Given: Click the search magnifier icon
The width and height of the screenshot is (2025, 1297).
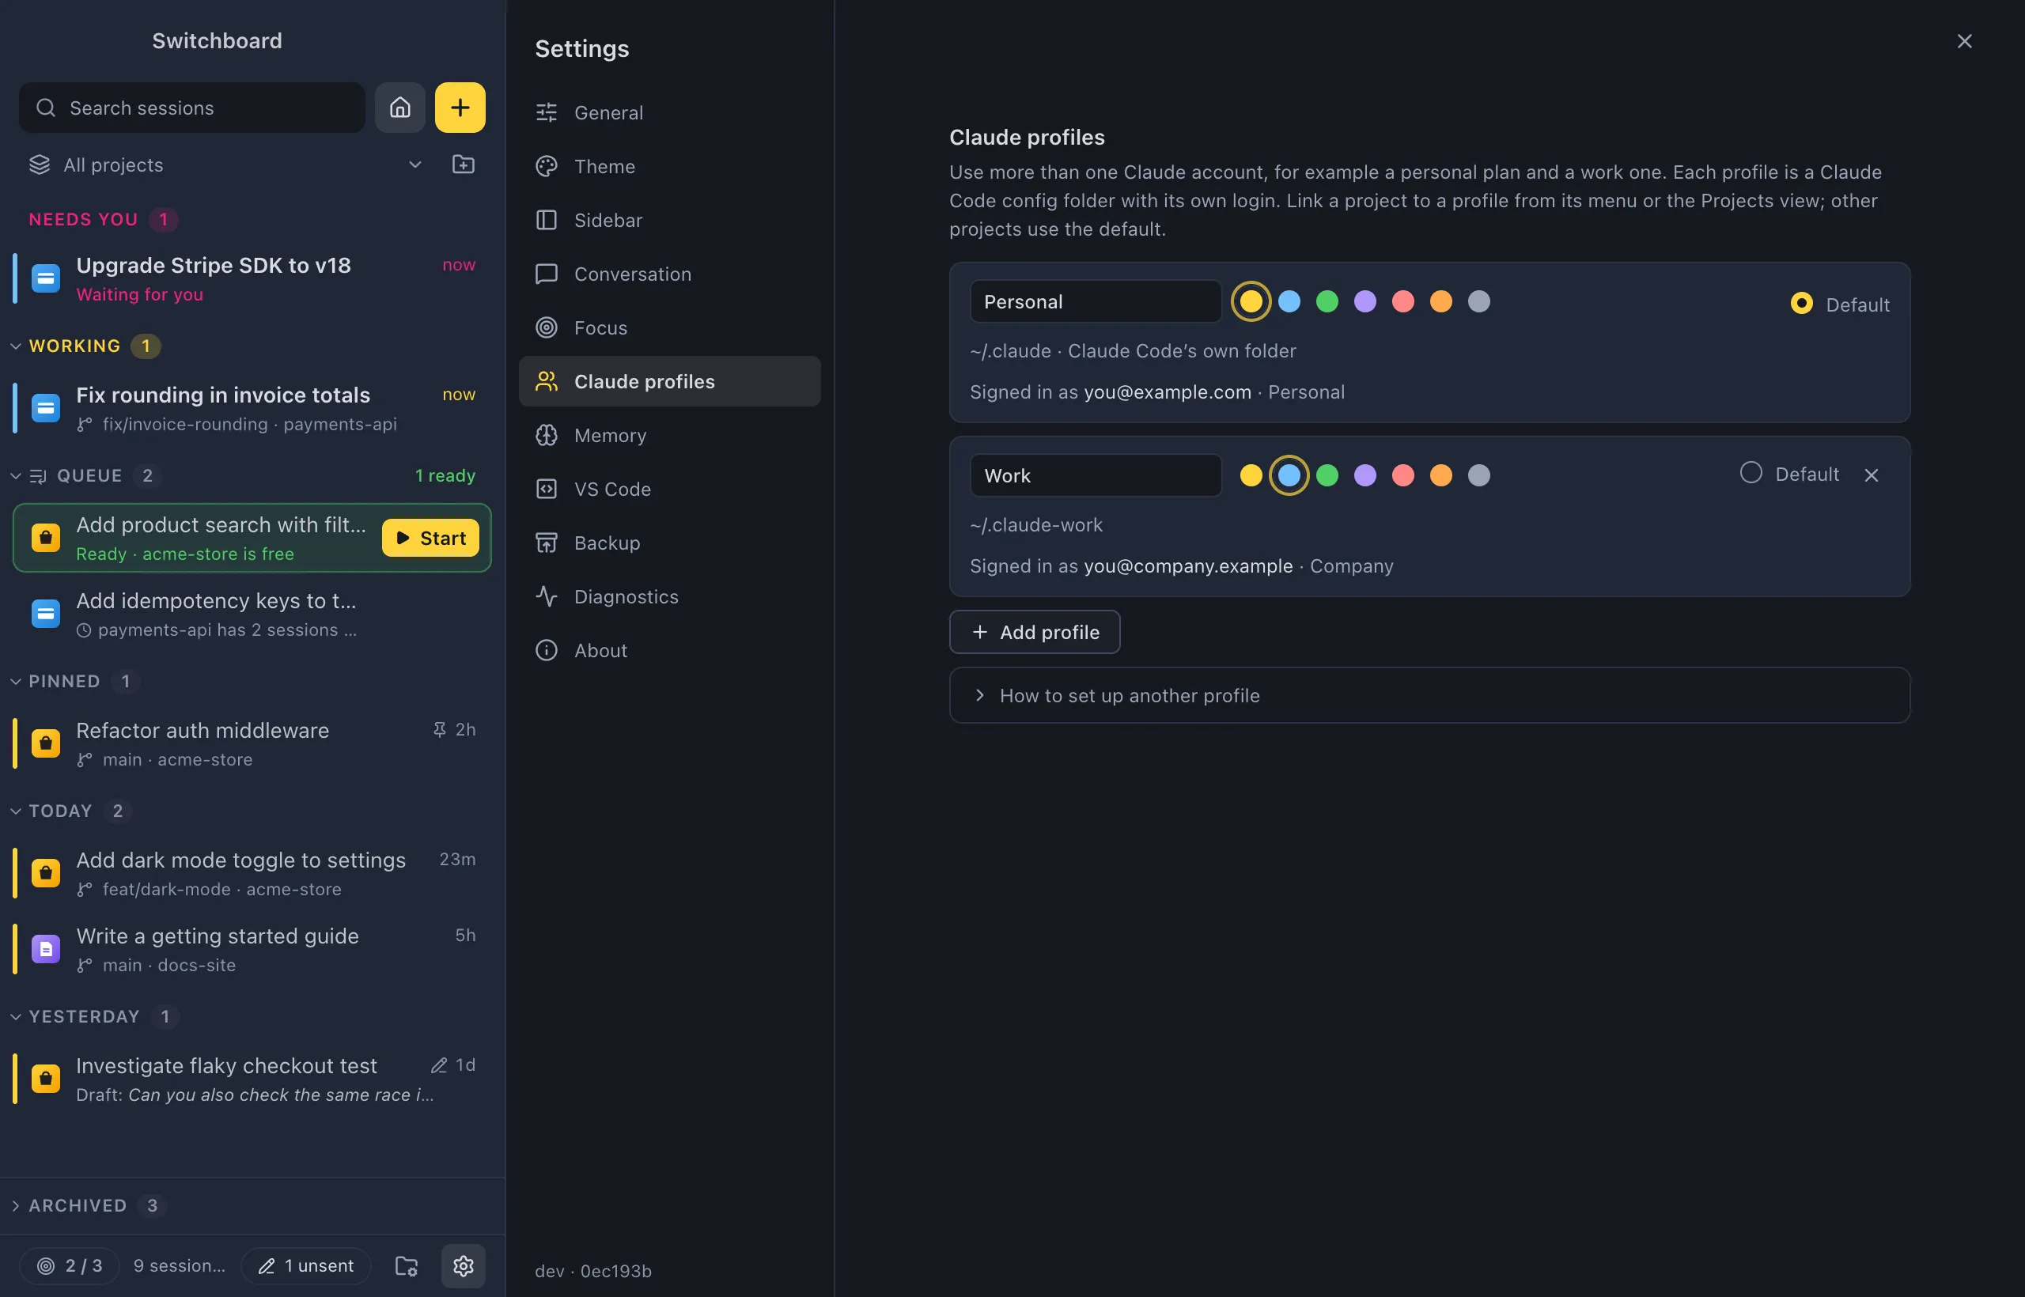Looking at the screenshot, I should pyautogui.click(x=47, y=108).
